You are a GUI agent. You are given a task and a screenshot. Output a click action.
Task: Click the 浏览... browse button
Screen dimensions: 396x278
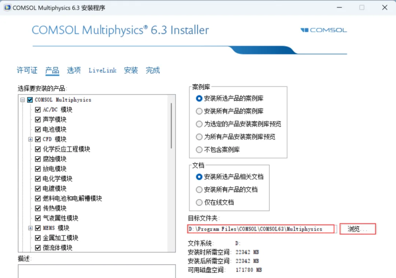tap(357, 229)
